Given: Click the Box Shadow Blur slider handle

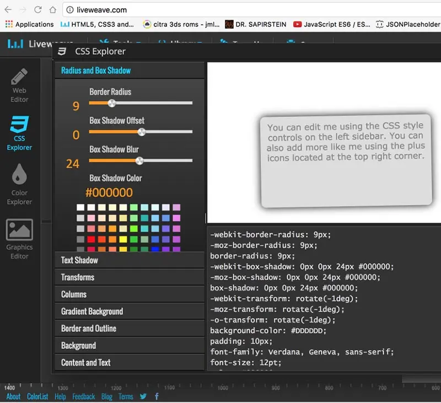Looking at the screenshot, I should pyautogui.click(x=139, y=161).
